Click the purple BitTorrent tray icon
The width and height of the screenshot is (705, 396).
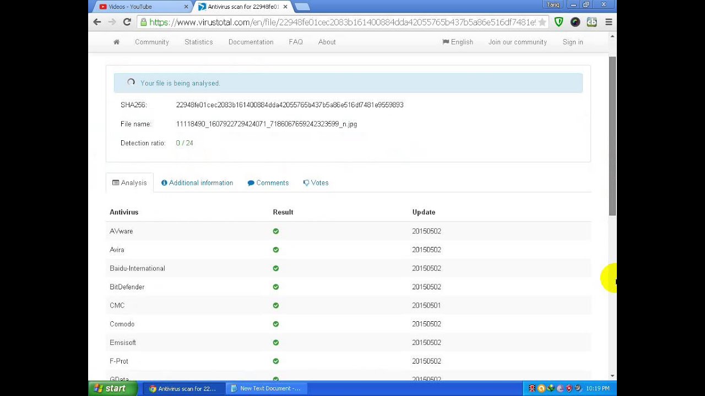(560, 388)
